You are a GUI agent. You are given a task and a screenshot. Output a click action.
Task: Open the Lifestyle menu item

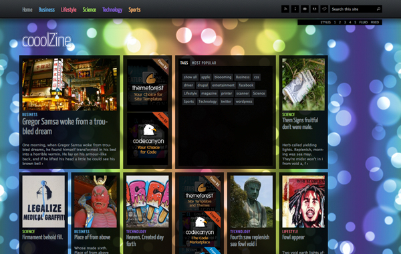pyautogui.click(x=69, y=10)
